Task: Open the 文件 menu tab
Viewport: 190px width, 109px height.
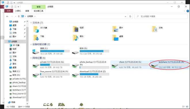Action: pyautogui.click(x=9, y=11)
